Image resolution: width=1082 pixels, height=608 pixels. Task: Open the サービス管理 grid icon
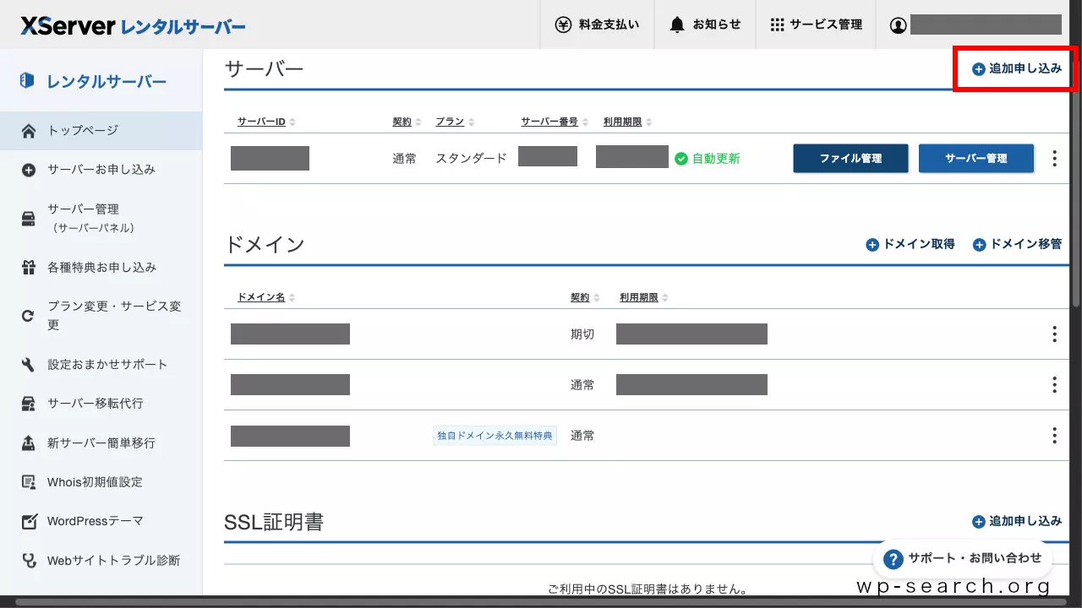[x=778, y=24]
